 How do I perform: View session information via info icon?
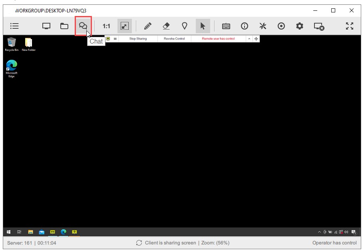click(244, 26)
